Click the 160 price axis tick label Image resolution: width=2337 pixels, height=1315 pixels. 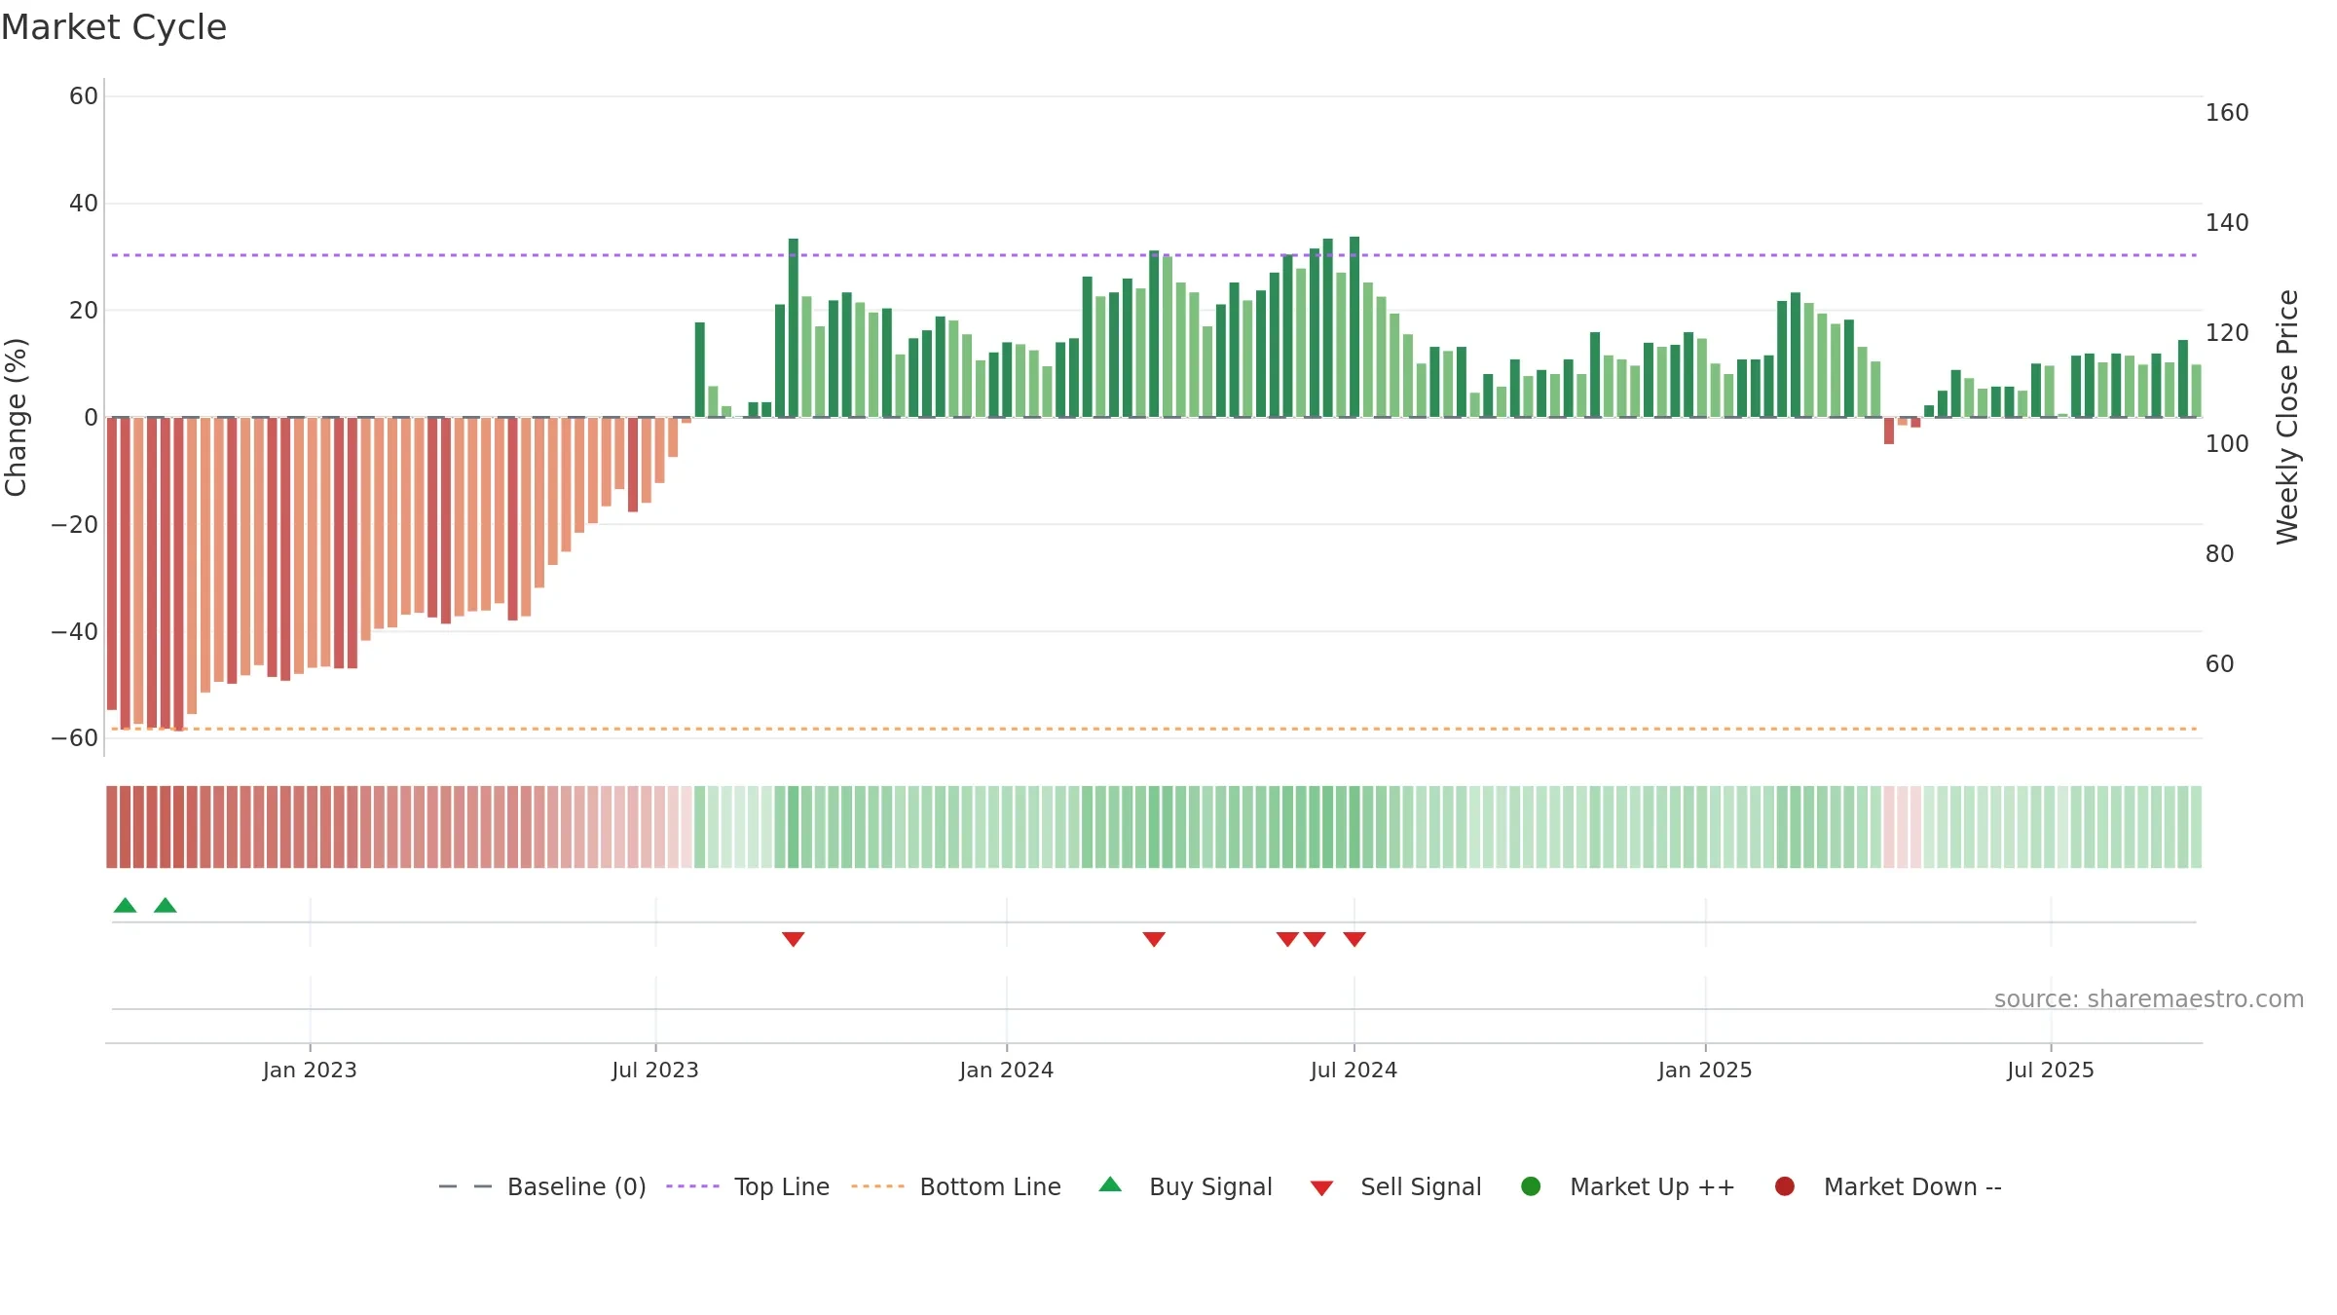tap(2227, 113)
